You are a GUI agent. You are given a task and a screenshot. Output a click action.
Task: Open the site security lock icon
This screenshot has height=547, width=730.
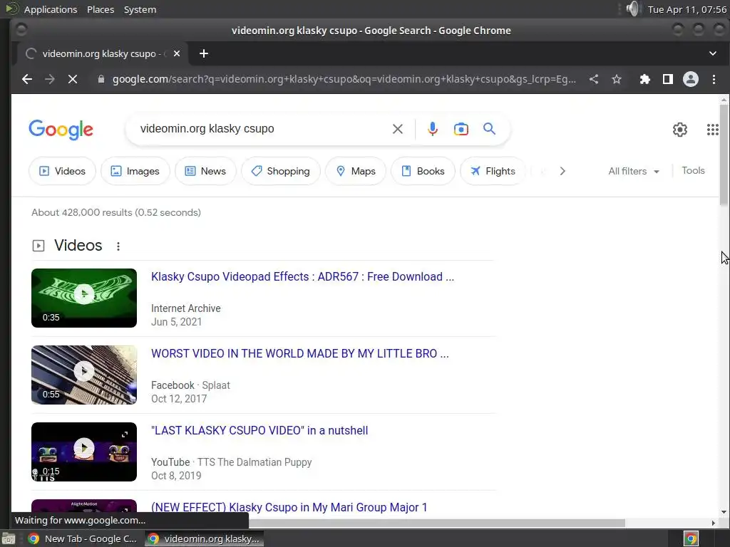click(x=101, y=80)
